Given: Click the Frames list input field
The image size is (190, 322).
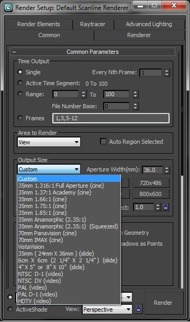Looking at the screenshot, I should pos(111,118).
